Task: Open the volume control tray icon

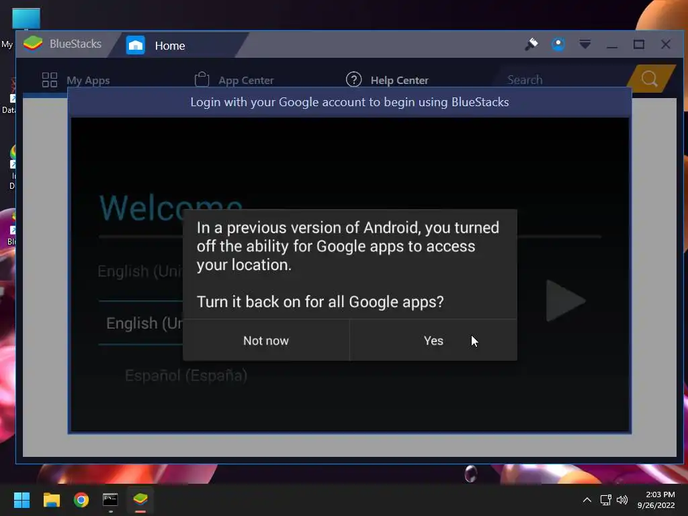Action: click(x=622, y=500)
